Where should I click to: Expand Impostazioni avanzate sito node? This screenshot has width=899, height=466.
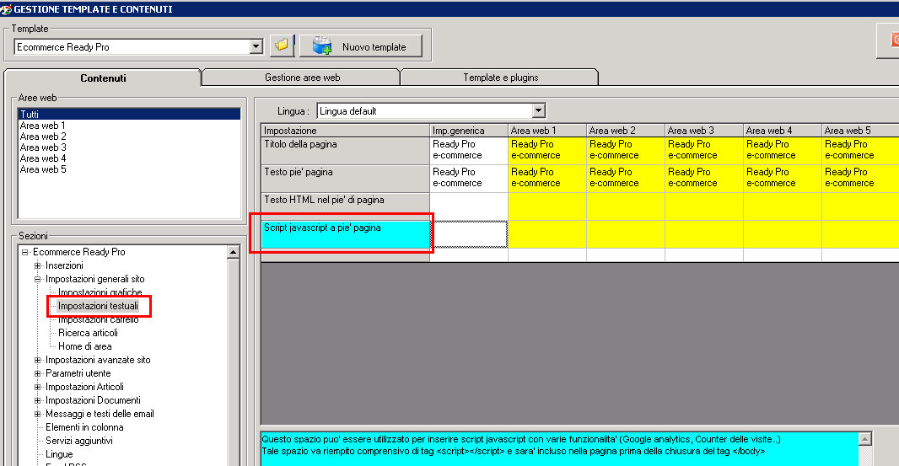(x=37, y=360)
